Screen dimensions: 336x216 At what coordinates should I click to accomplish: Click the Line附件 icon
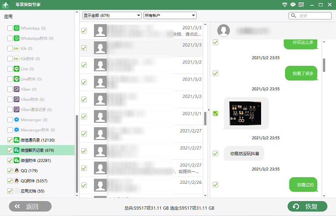[16, 79]
